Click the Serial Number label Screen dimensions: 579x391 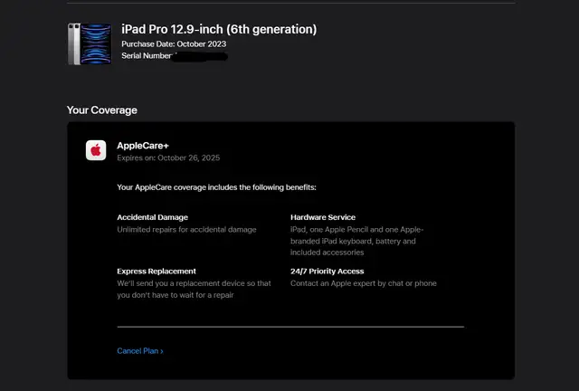click(147, 56)
